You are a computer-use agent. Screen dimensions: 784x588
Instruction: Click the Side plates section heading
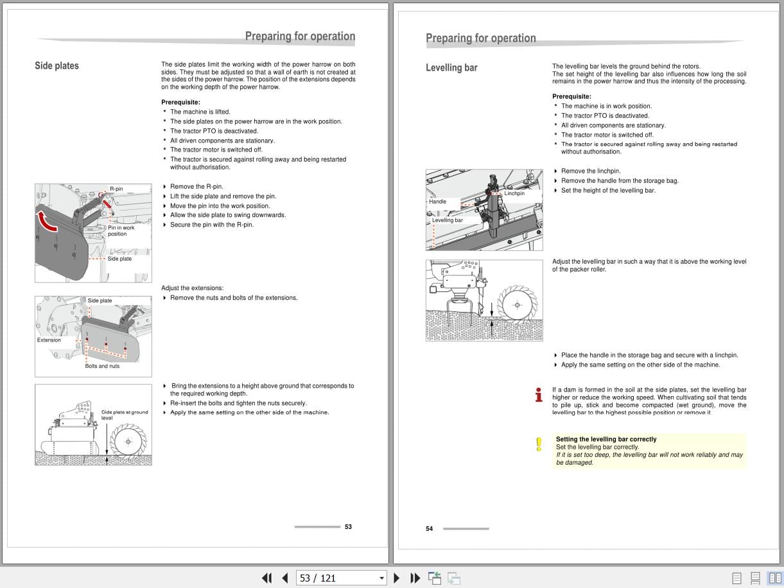[57, 65]
